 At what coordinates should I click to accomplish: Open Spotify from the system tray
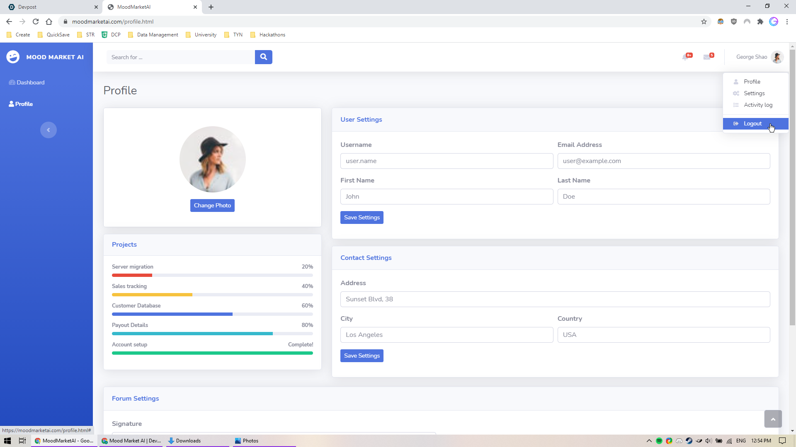pyautogui.click(x=659, y=441)
